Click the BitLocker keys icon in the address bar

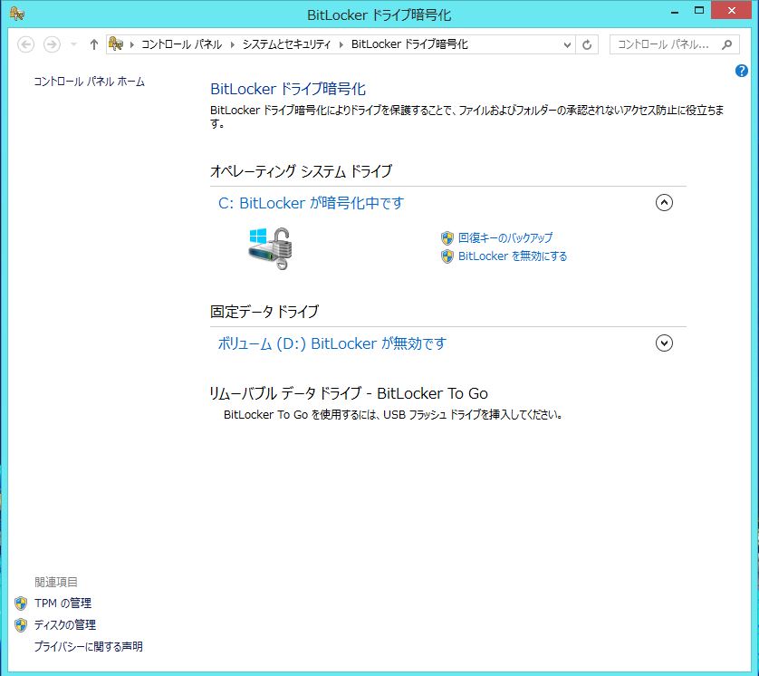click(116, 44)
